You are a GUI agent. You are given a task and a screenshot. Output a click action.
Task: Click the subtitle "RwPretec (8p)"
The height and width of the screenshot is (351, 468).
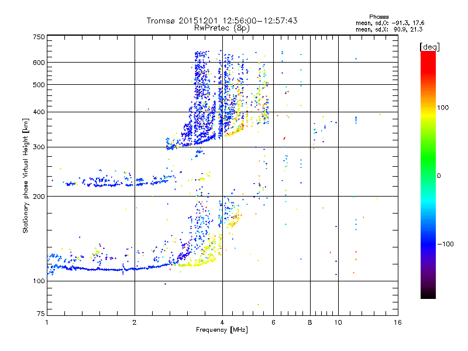coord(222,28)
